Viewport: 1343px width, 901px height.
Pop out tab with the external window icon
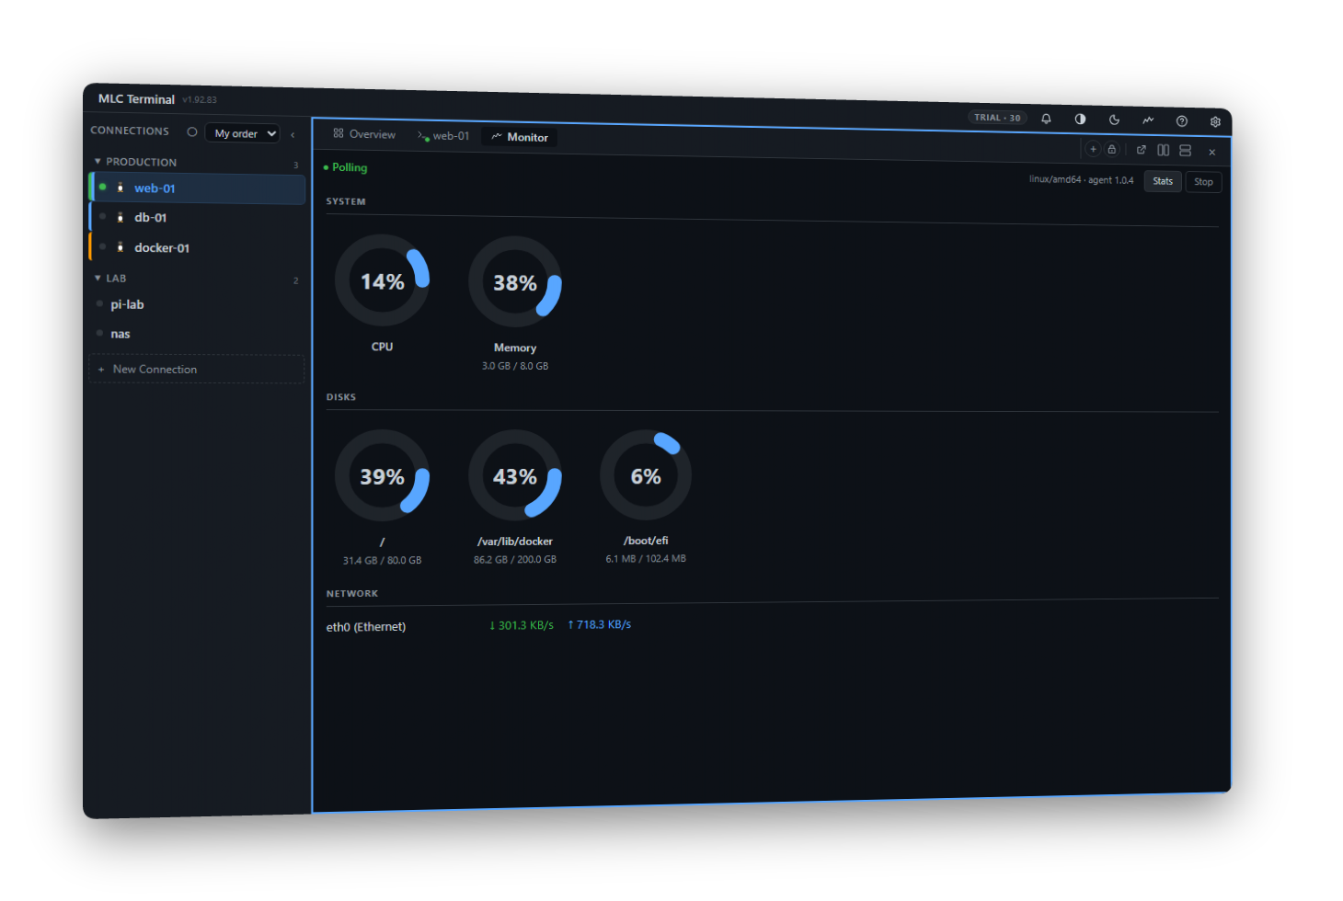point(1142,150)
